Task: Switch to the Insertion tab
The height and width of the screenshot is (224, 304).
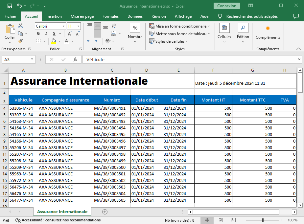Action: pyautogui.click(x=54, y=16)
